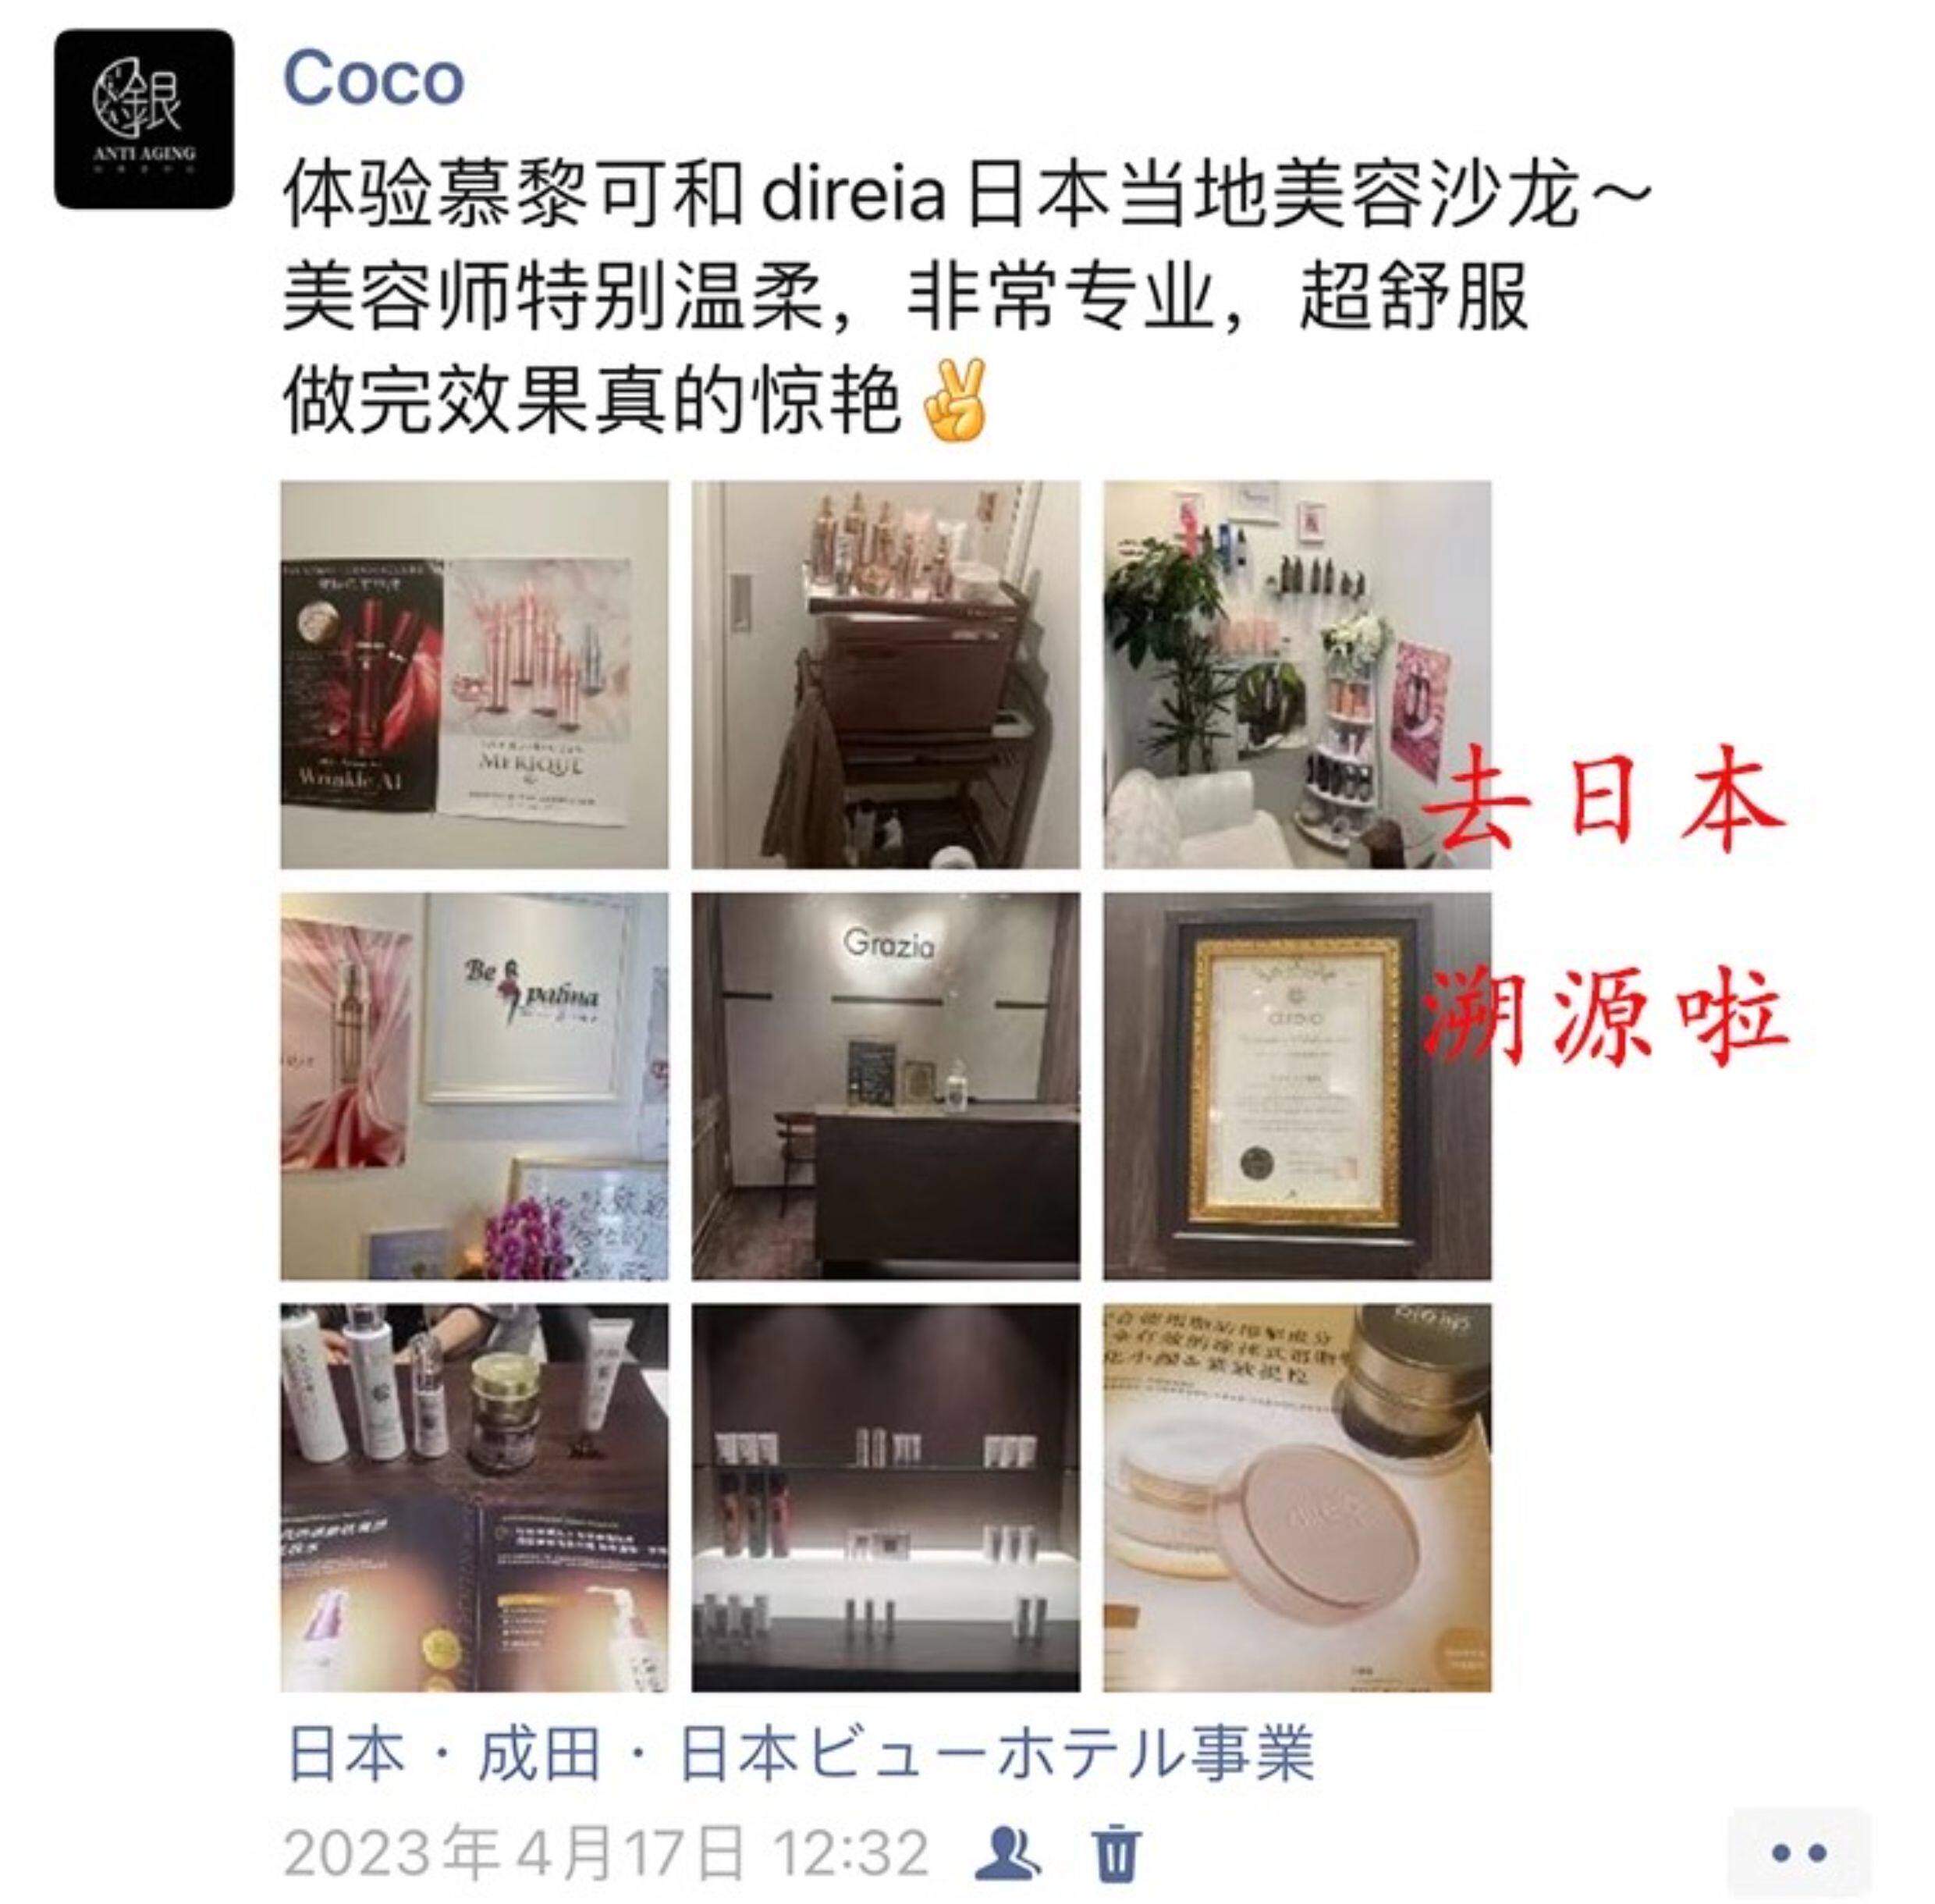The image size is (1935, 1904).
Task: Open the compact powder product photo
Action: [1297, 1498]
